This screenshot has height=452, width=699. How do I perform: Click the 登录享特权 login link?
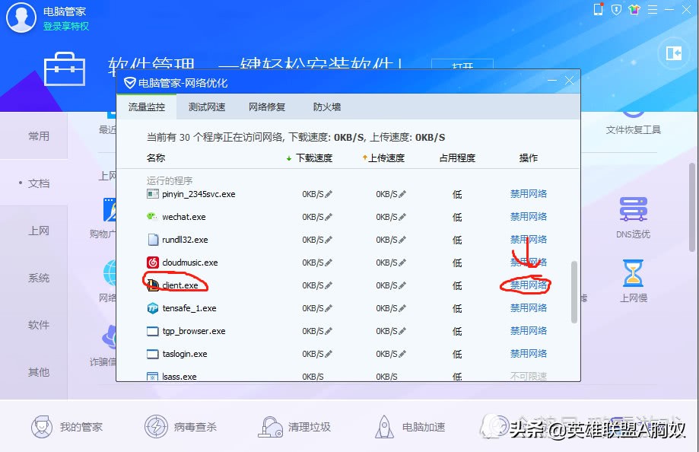(x=64, y=25)
